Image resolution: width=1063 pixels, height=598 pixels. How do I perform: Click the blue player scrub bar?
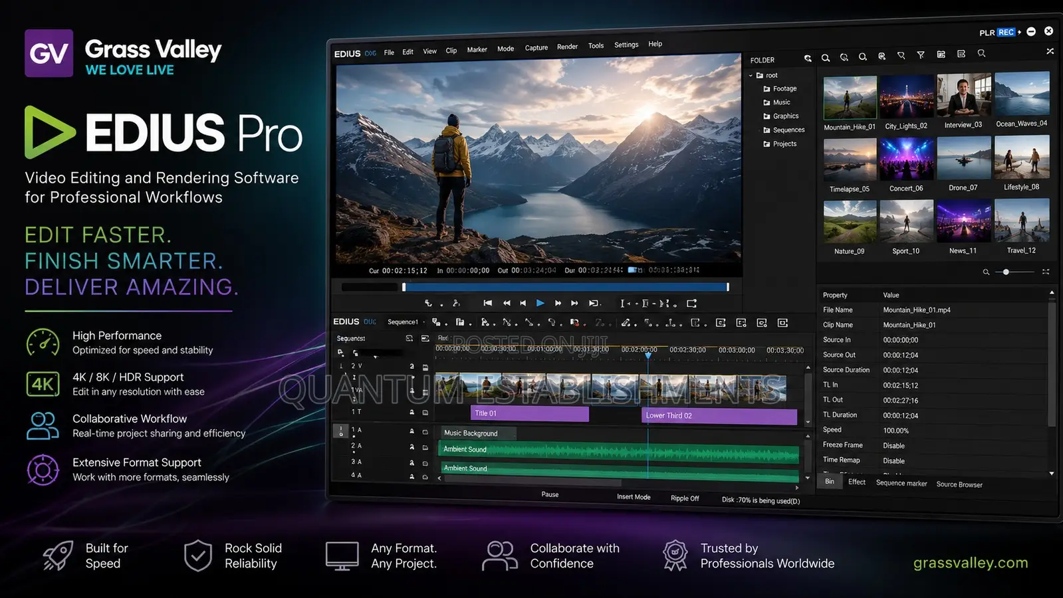(x=566, y=287)
